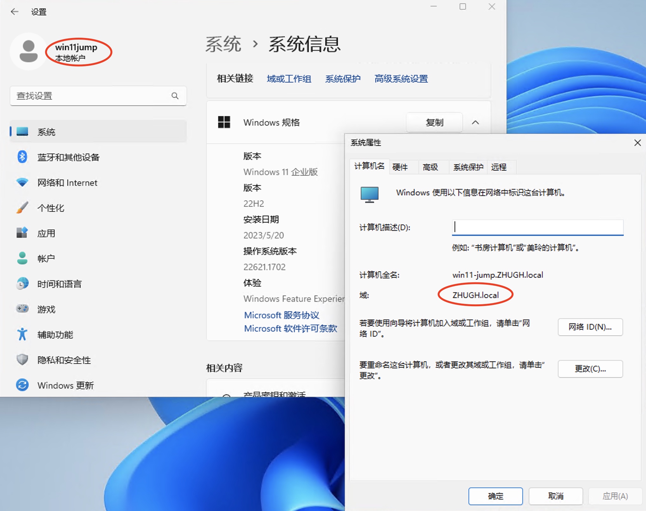646x511 pixels.
Task: Click the win11-jump.ZHUGH.local full computer name
Action: (x=498, y=275)
